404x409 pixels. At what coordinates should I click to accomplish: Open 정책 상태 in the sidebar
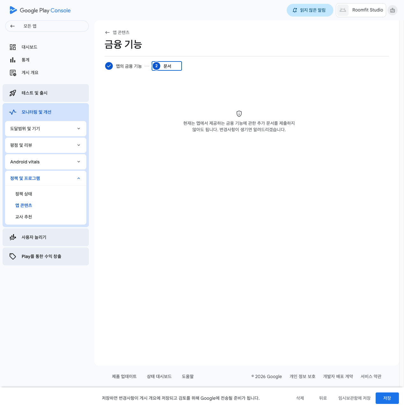coord(24,194)
